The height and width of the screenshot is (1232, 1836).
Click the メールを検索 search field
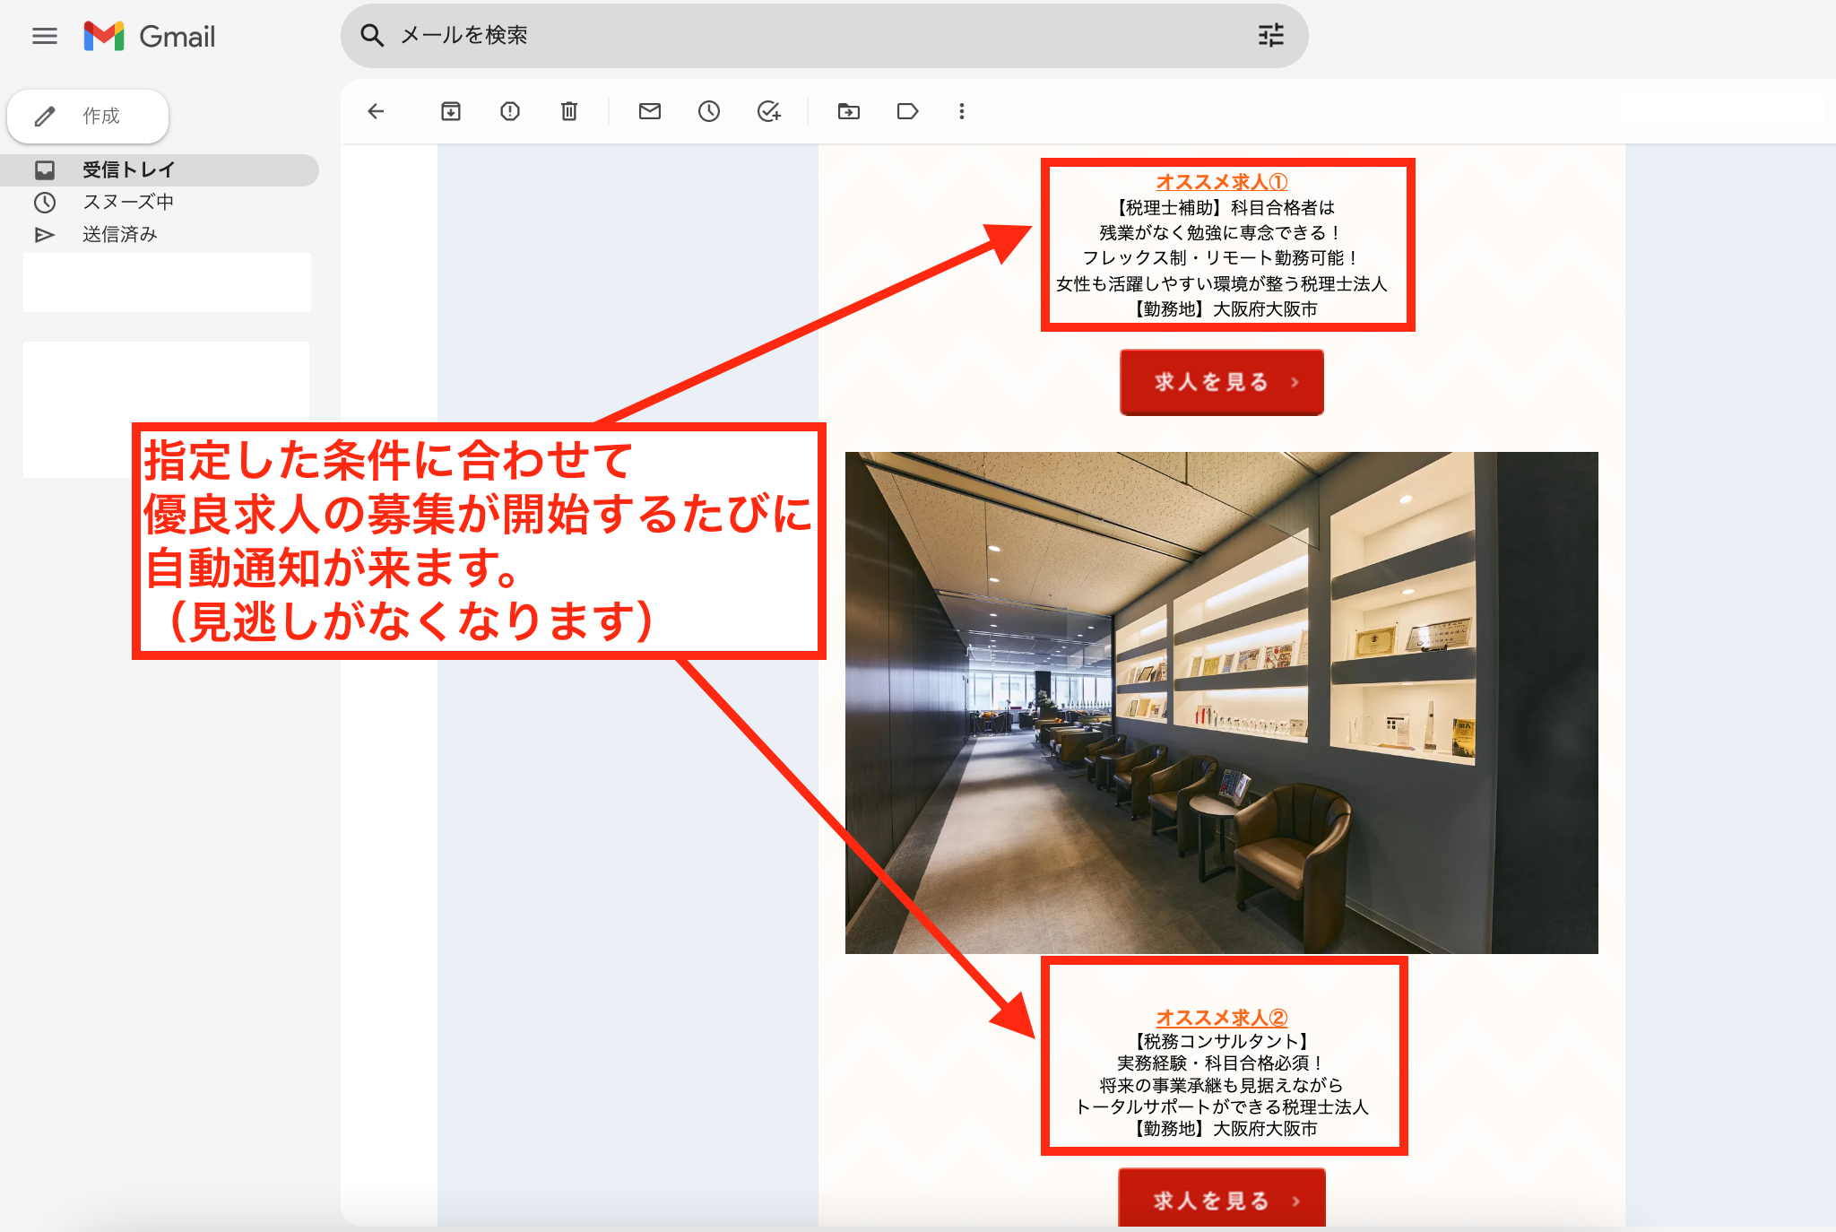(x=717, y=36)
